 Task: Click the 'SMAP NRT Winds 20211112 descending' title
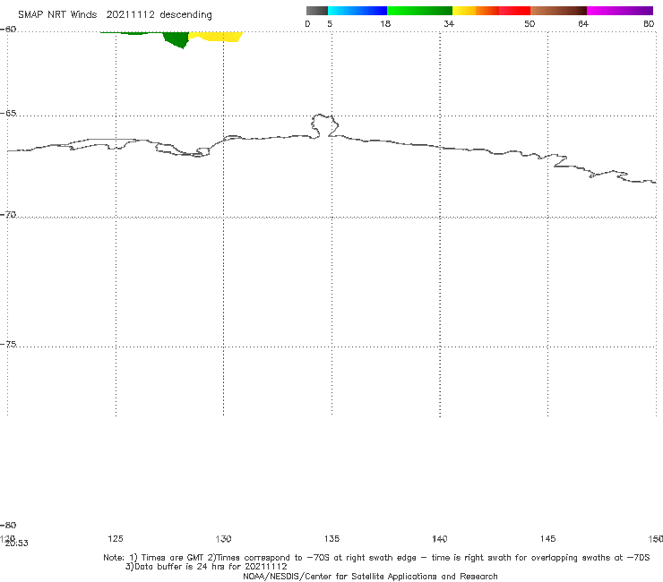click(115, 15)
